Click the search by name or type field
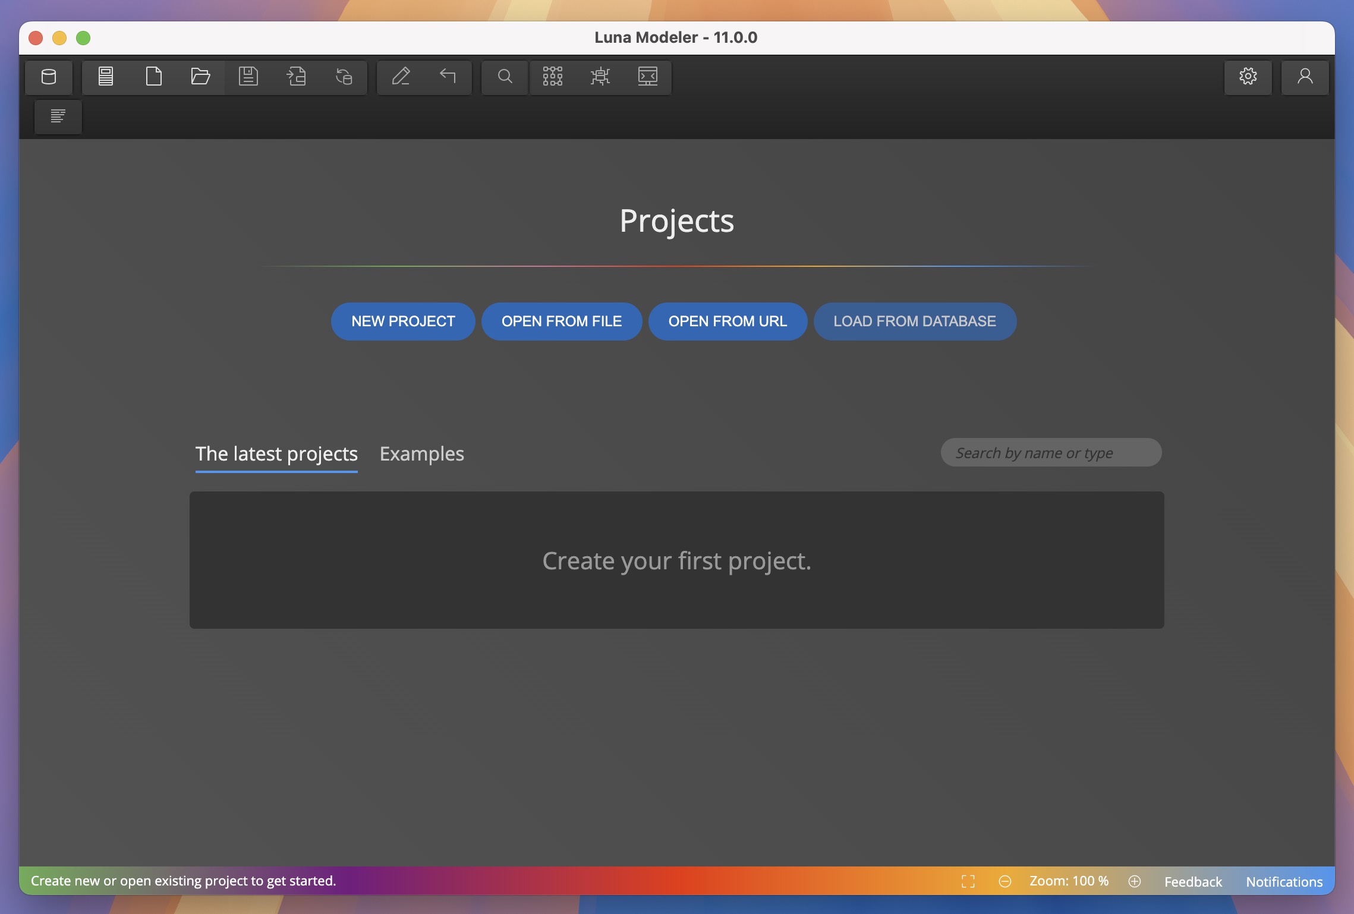The height and width of the screenshot is (914, 1354). [x=1050, y=452]
